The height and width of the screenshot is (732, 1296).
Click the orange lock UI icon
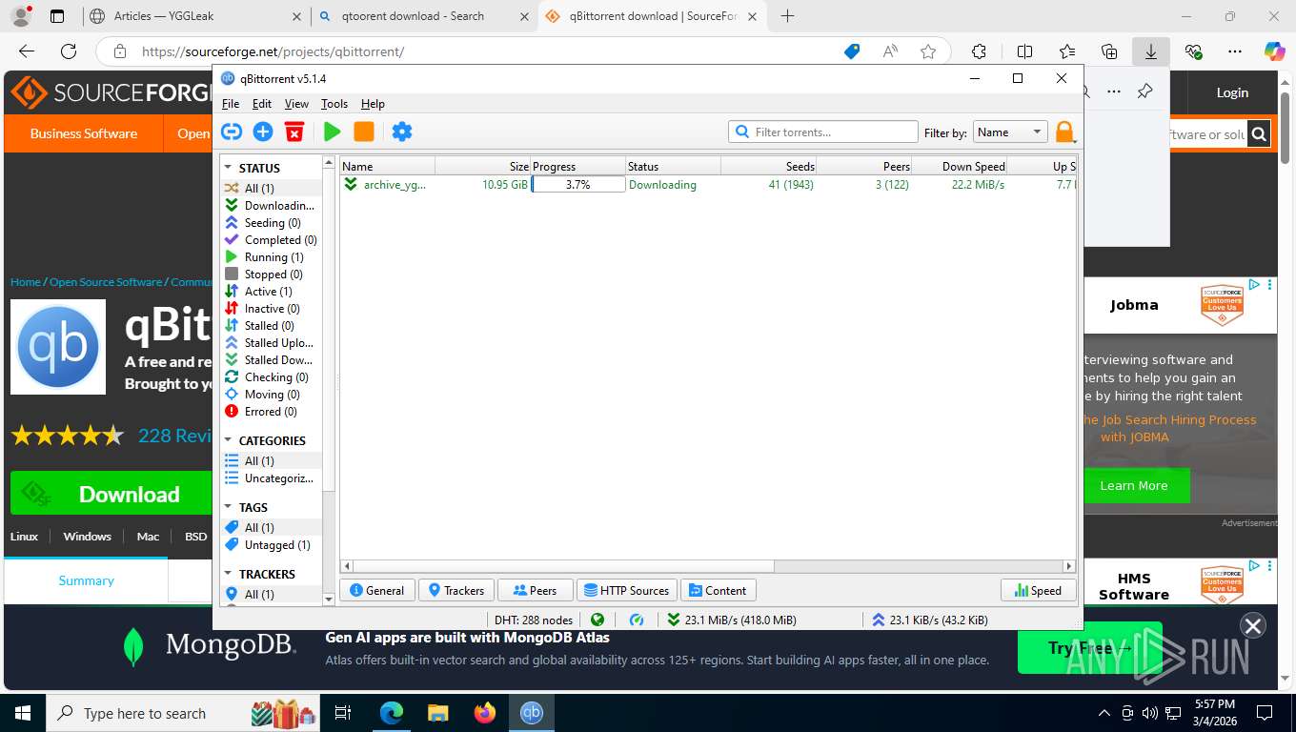pos(1064,132)
